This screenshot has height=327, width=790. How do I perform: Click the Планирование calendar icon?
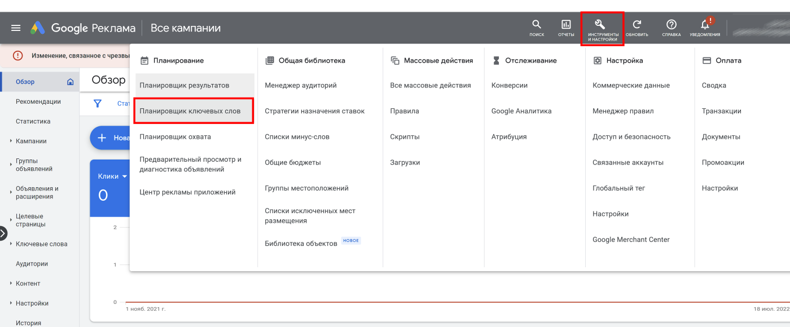tap(144, 60)
